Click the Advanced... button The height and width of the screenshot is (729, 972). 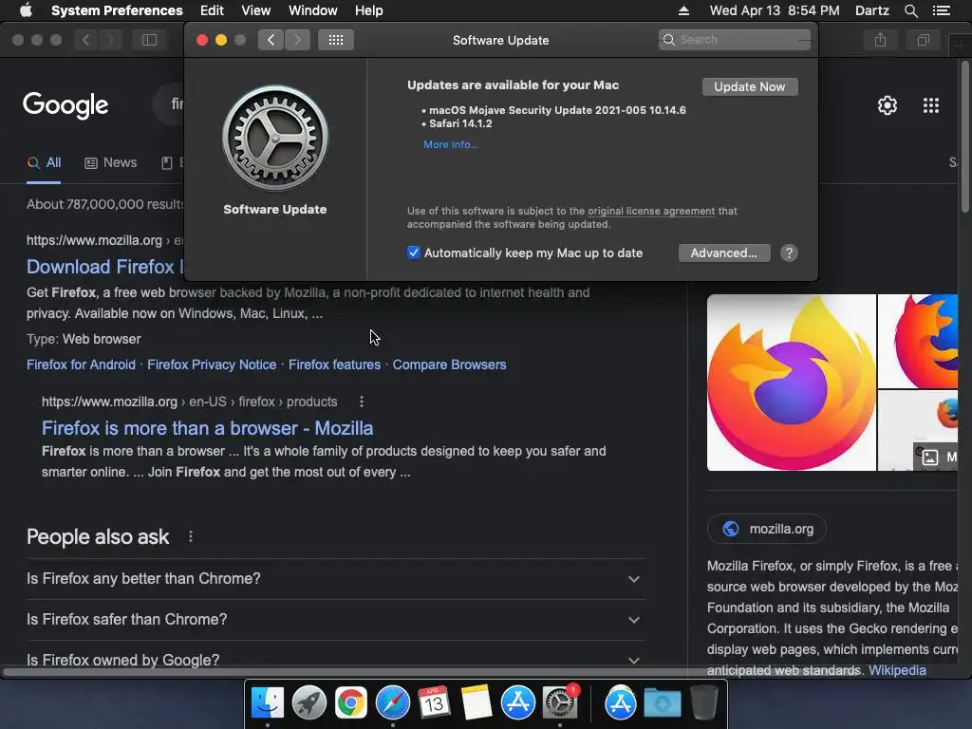(724, 252)
